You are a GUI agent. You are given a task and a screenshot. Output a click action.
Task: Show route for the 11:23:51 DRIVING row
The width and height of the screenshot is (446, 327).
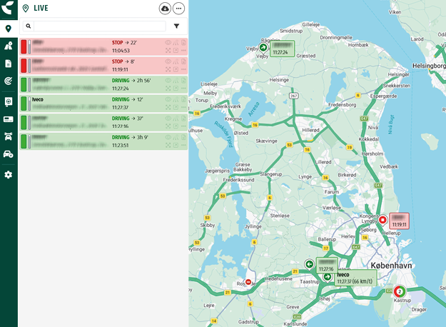[176, 137]
